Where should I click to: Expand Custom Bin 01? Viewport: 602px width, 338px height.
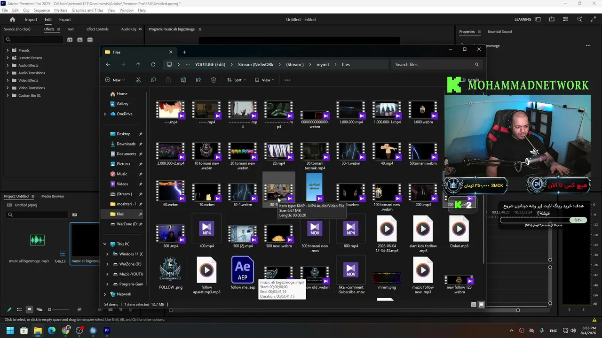coord(8,95)
